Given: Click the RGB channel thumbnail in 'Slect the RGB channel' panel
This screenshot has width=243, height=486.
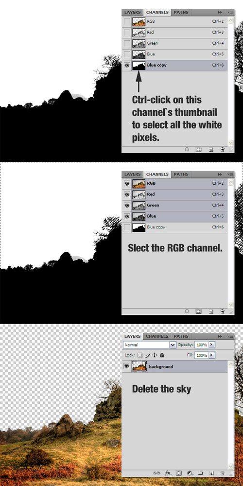Looking at the screenshot, I should [139, 184].
